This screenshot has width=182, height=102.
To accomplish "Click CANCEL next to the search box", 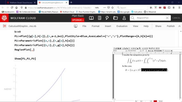I will (x=176, y=18).
